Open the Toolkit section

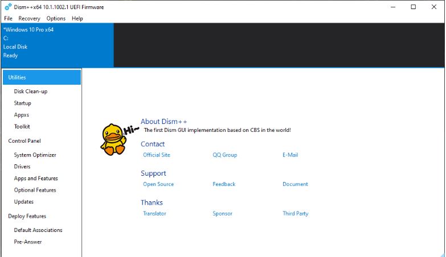pyautogui.click(x=22, y=127)
